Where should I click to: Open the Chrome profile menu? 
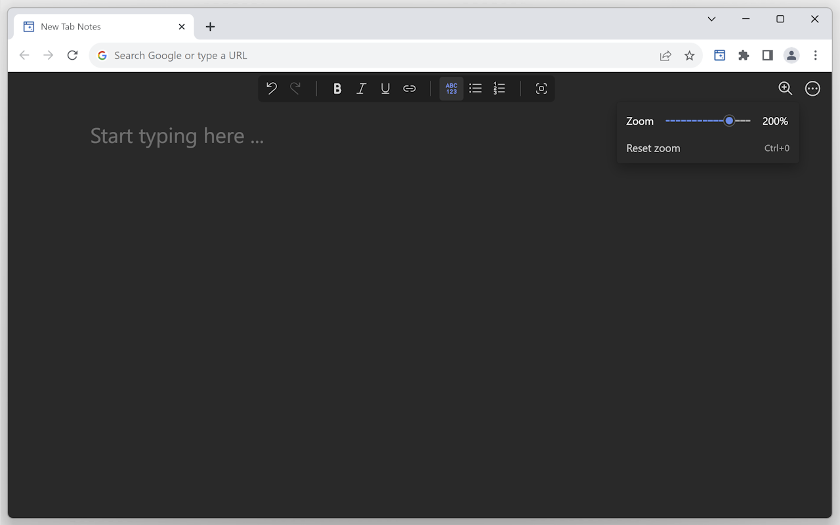click(x=791, y=55)
